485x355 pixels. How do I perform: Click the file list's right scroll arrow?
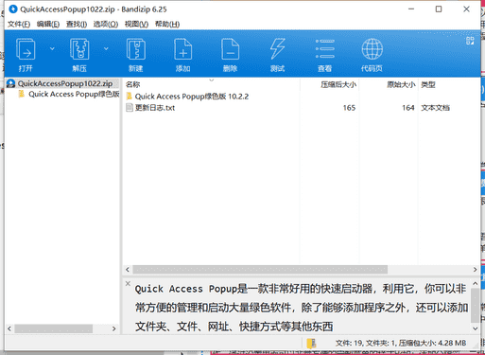point(475,270)
